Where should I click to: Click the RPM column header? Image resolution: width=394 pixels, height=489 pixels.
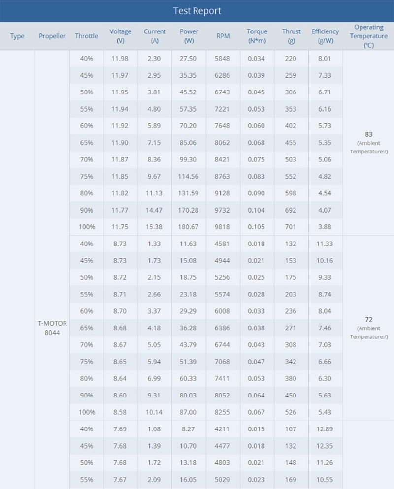click(223, 36)
